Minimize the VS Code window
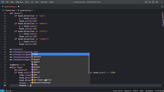The image size is (164, 92). 161,2
